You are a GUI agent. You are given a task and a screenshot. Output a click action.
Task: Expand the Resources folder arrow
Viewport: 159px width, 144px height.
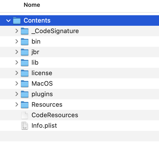[17, 105]
